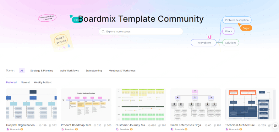Open Smith Enterprises Org chart thumbnail
This screenshot has width=279, height=132.
195,104
